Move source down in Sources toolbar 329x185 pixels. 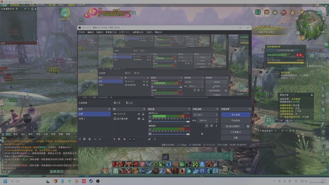(x=134, y=139)
